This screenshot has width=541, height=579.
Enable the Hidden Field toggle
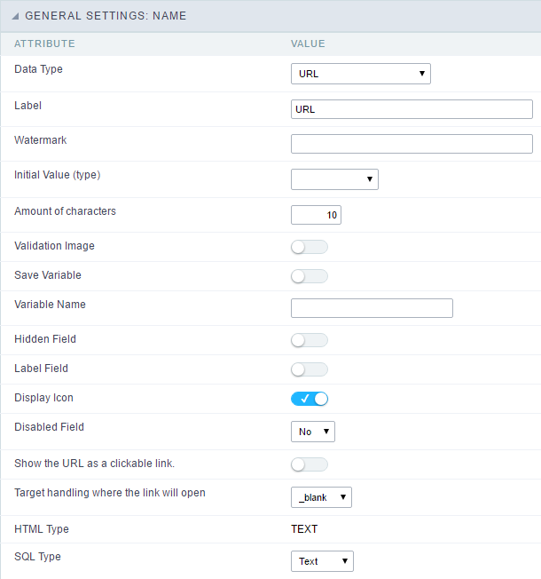[309, 340]
